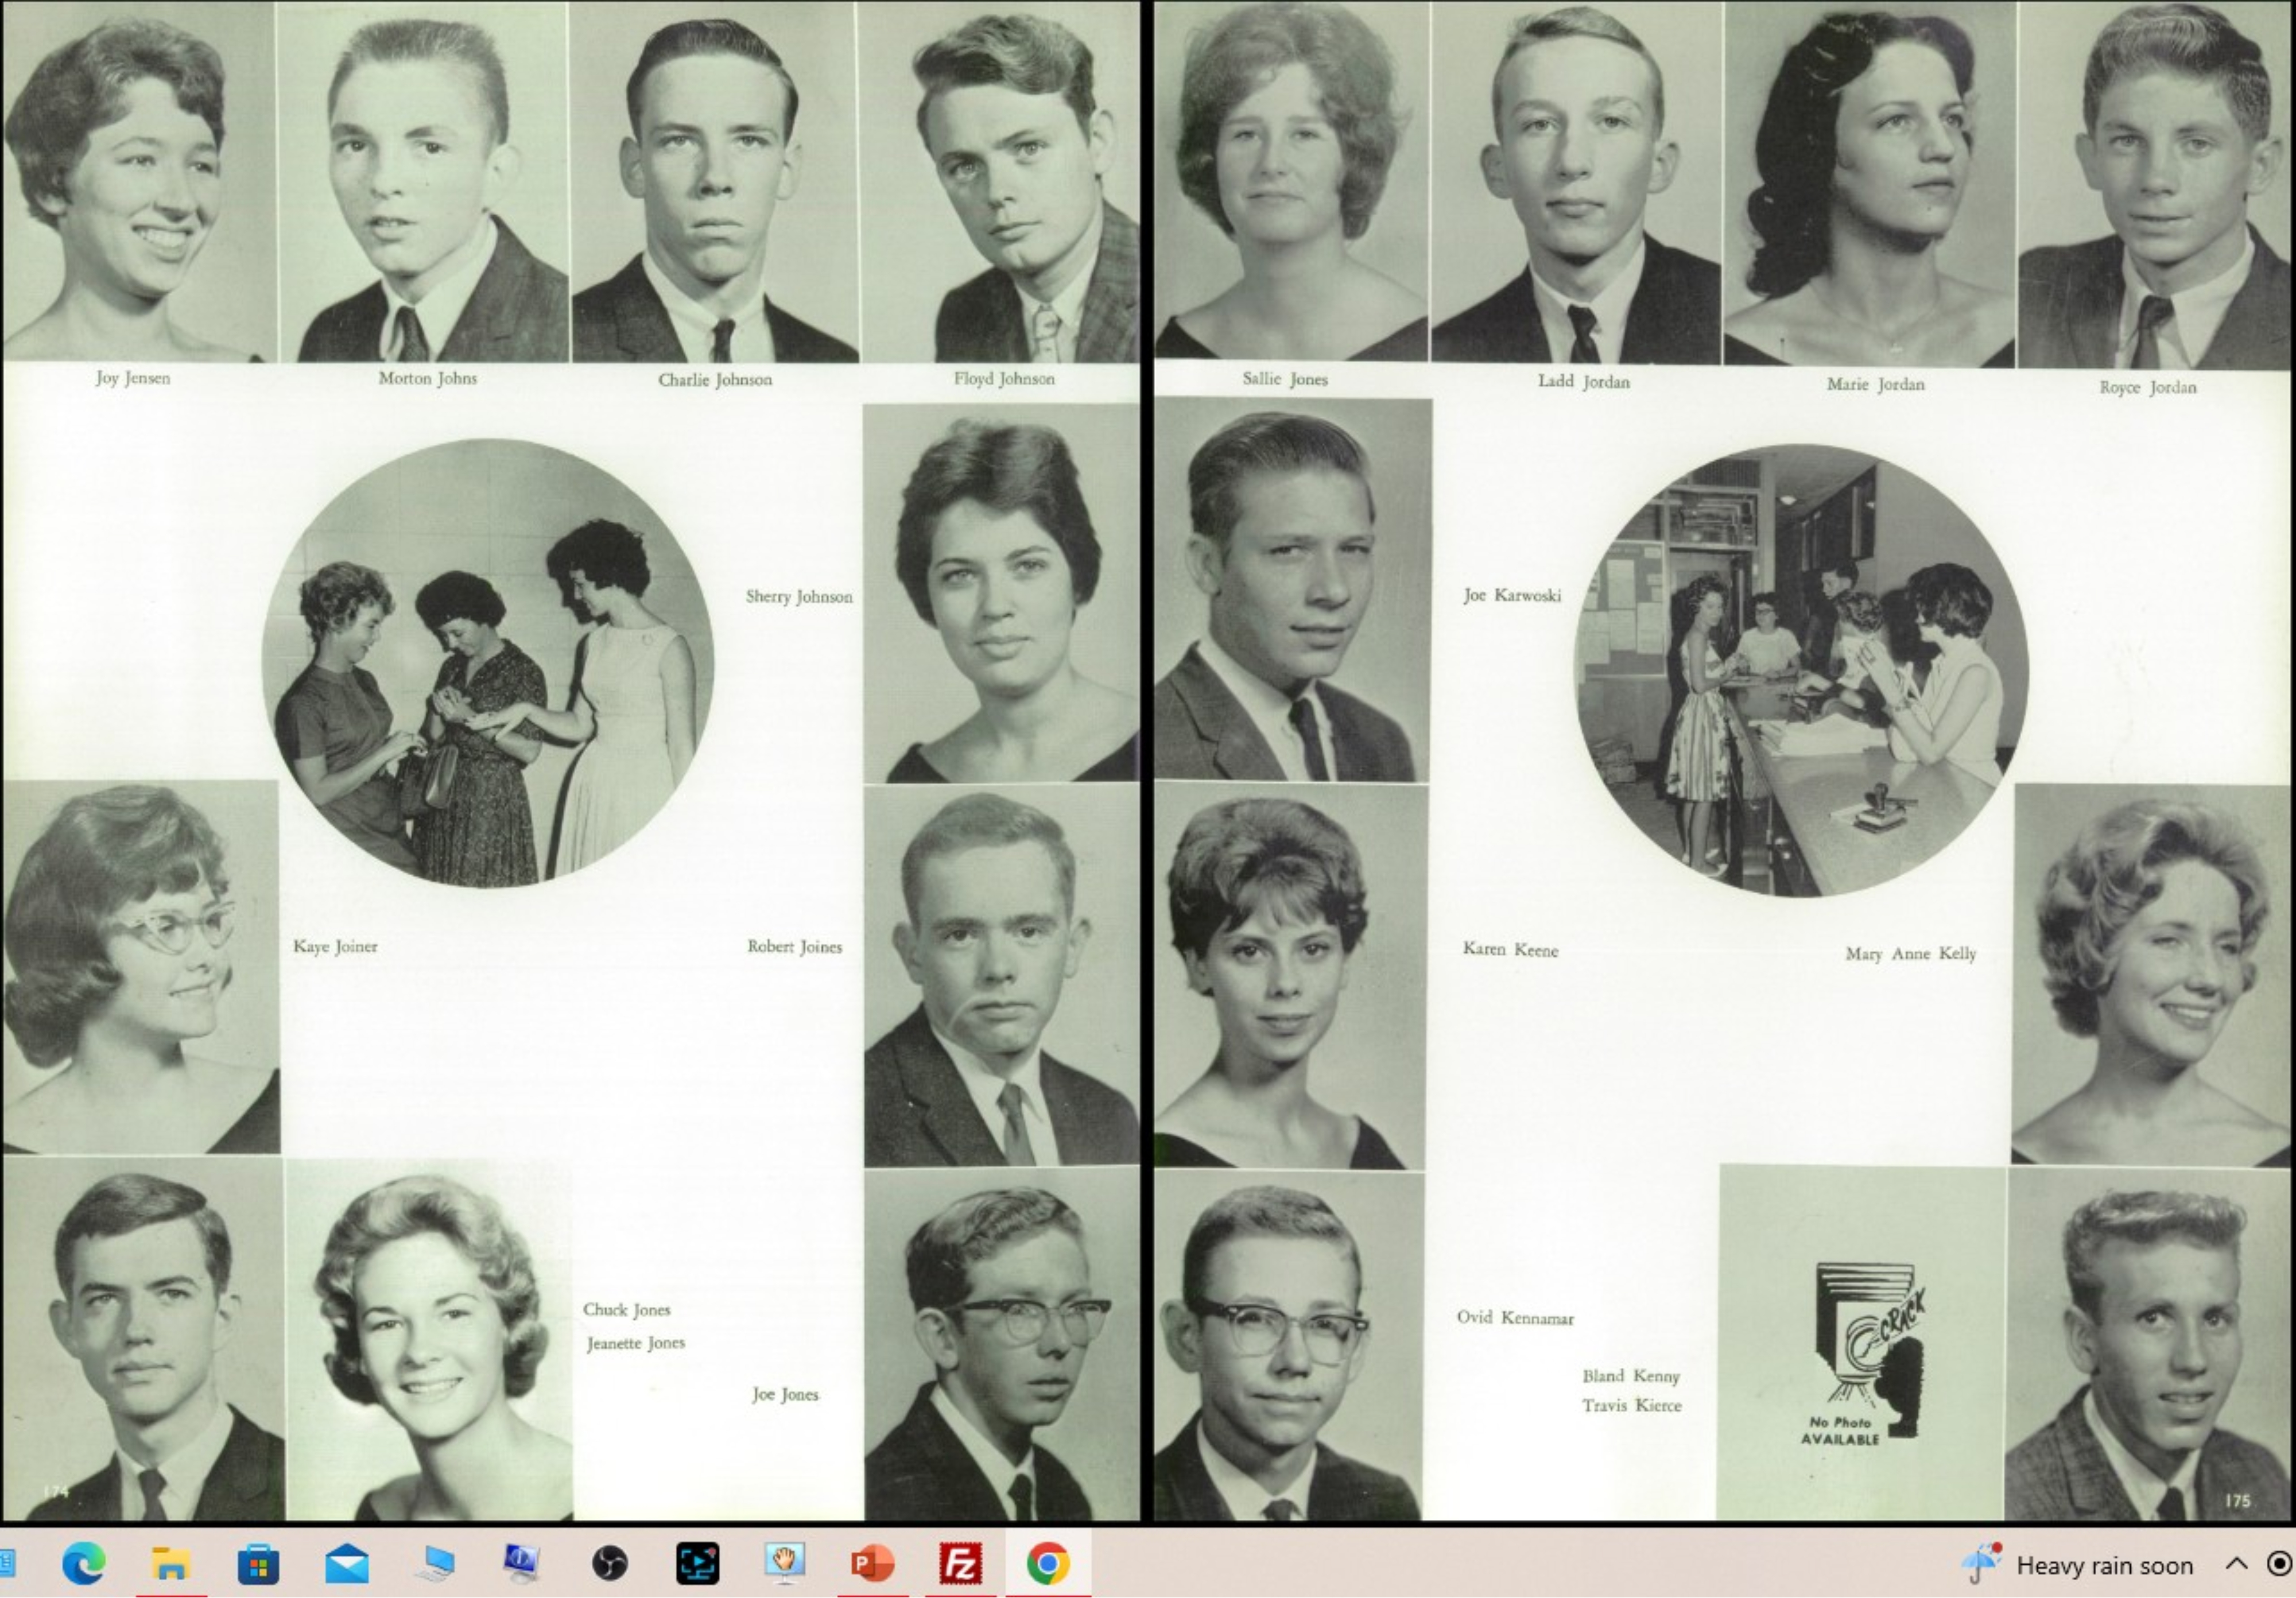Open the FileZilla taskbar icon

(960, 1563)
